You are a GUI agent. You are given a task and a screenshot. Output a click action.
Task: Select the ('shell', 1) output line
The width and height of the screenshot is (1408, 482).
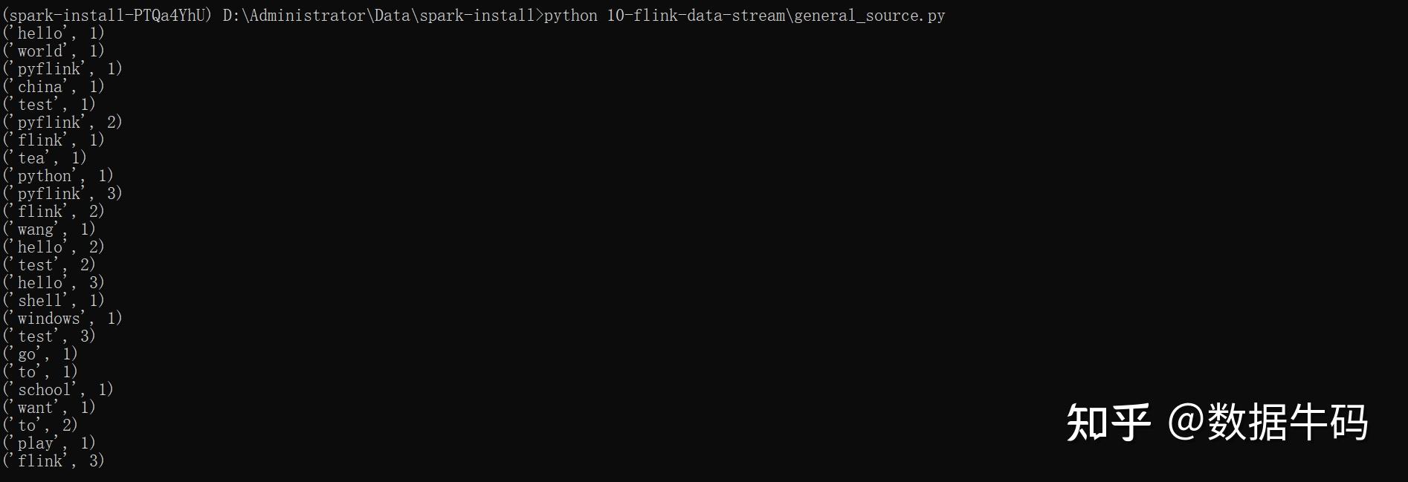pyautogui.click(x=54, y=300)
